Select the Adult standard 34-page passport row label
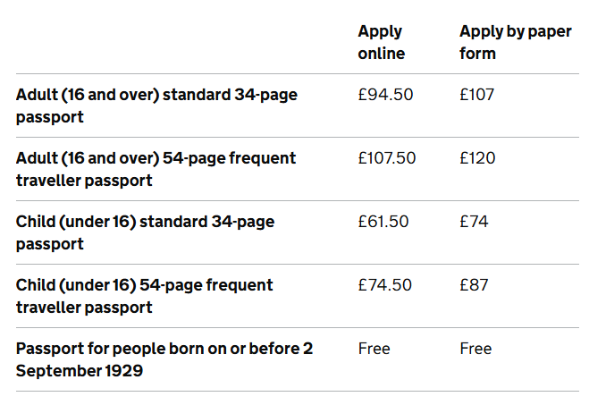This screenshot has width=589, height=405. pyautogui.click(x=156, y=105)
